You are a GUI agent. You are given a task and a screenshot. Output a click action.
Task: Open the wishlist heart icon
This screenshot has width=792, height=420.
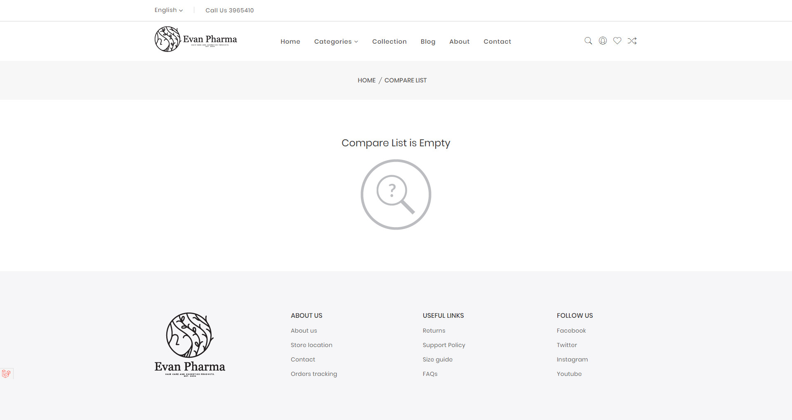tap(617, 41)
